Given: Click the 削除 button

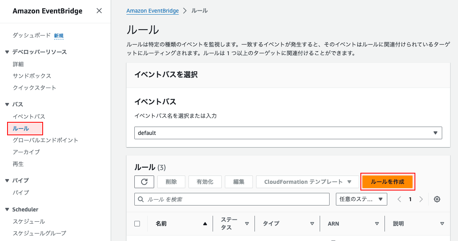Looking at the screenshot, I should (x=171, y=182).
